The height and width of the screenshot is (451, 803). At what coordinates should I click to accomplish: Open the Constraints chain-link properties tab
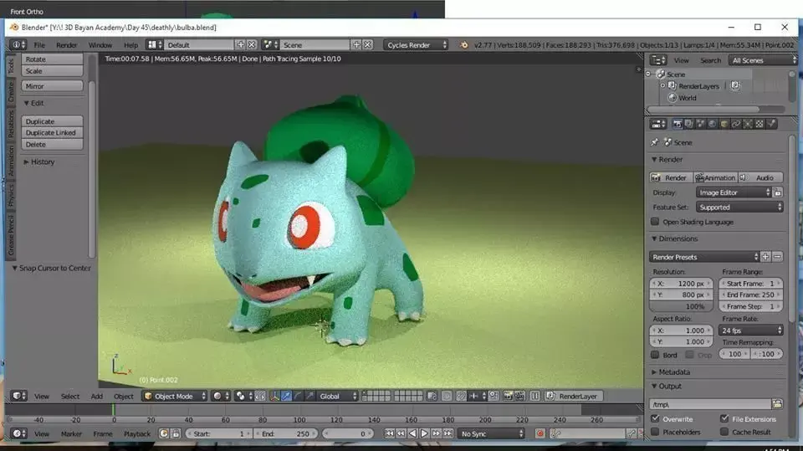(x=736, y=124)
